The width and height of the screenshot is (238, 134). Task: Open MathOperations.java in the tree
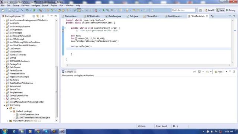tap(29, 115)
